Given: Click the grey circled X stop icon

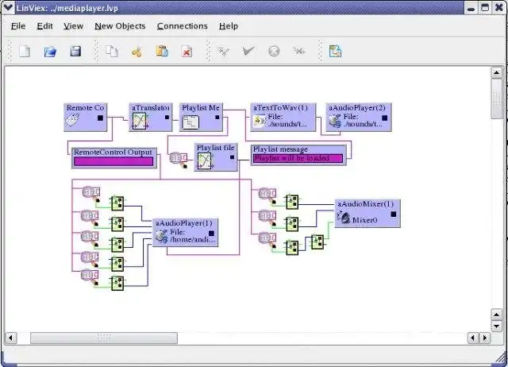Looking at the screenshot, I should [x=274, y=51].
